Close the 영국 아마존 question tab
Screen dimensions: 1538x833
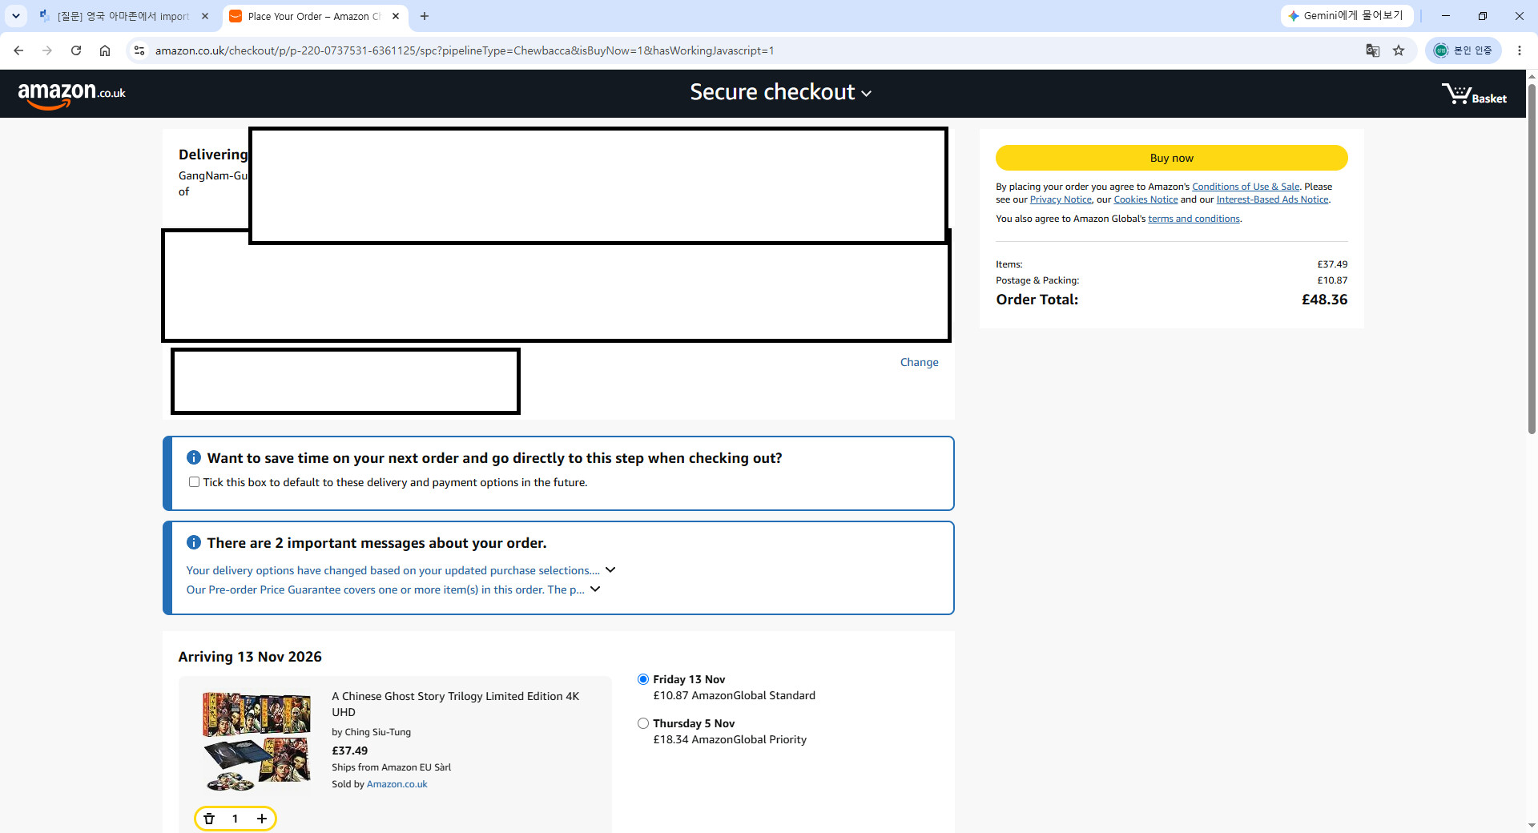click(205, 16)
